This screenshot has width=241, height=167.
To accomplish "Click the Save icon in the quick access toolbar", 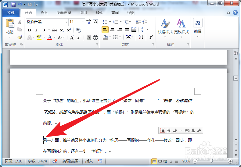I will click(x=13, y=5).
